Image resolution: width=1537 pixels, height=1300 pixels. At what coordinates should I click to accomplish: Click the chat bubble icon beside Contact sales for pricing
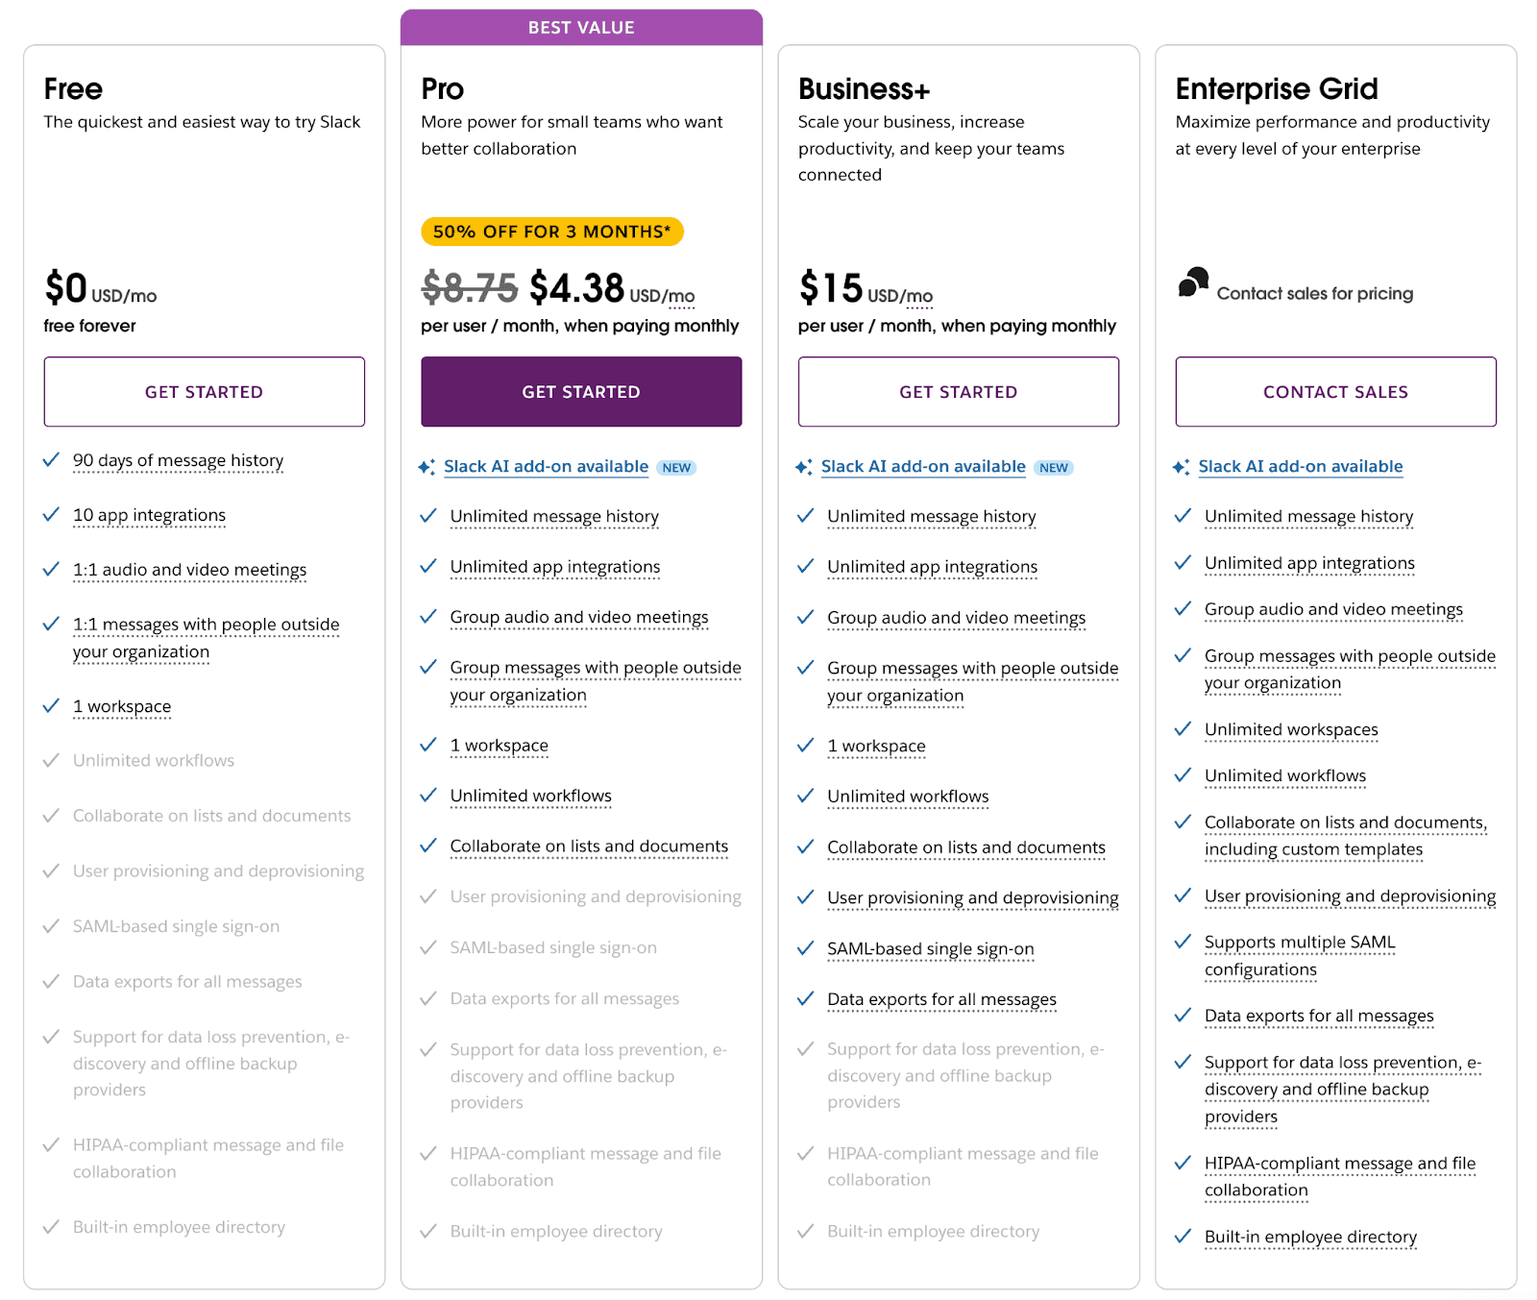pos(1193,284)
